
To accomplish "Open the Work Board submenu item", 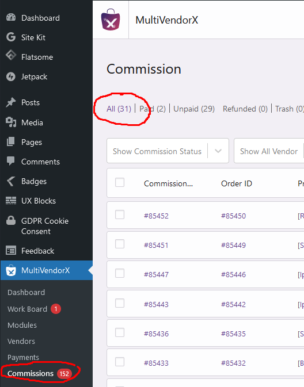I will (27, 309).
